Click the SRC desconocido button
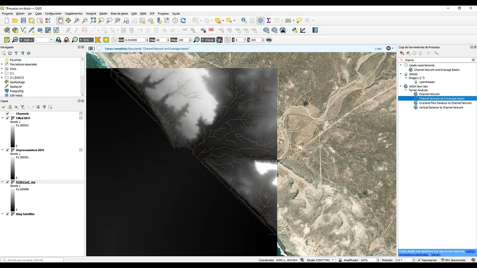Screen dimensions: 477x268 (453, 260)
